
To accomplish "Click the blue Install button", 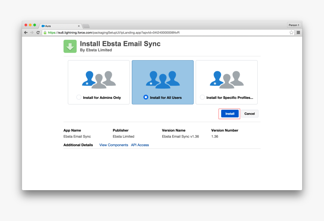I will pos(230,114).
